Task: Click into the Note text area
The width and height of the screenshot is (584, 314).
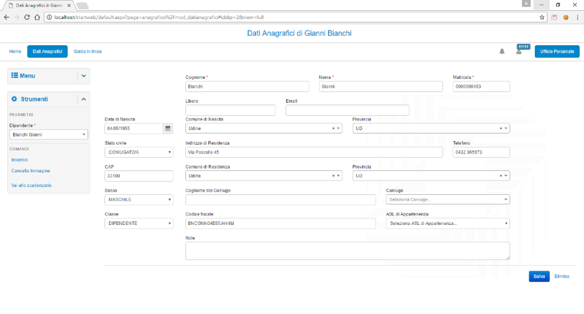Action: (x=347, y=251)
